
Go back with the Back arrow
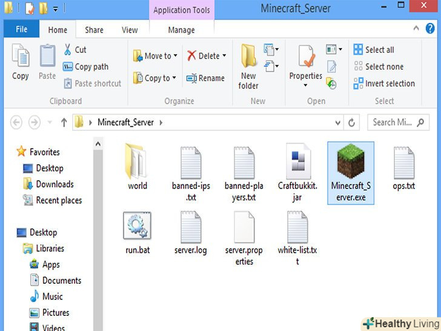coord(16,122)
